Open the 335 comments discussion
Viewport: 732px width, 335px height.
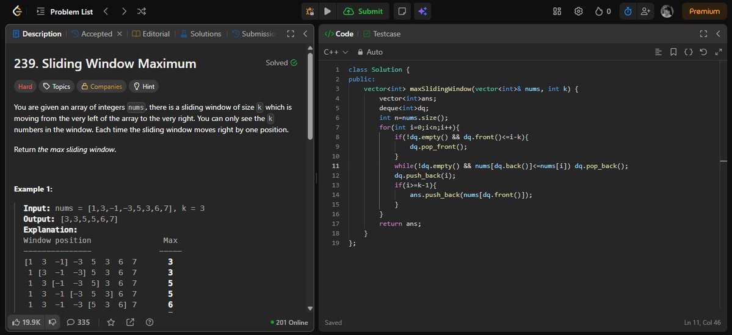[x=78, y=322]
